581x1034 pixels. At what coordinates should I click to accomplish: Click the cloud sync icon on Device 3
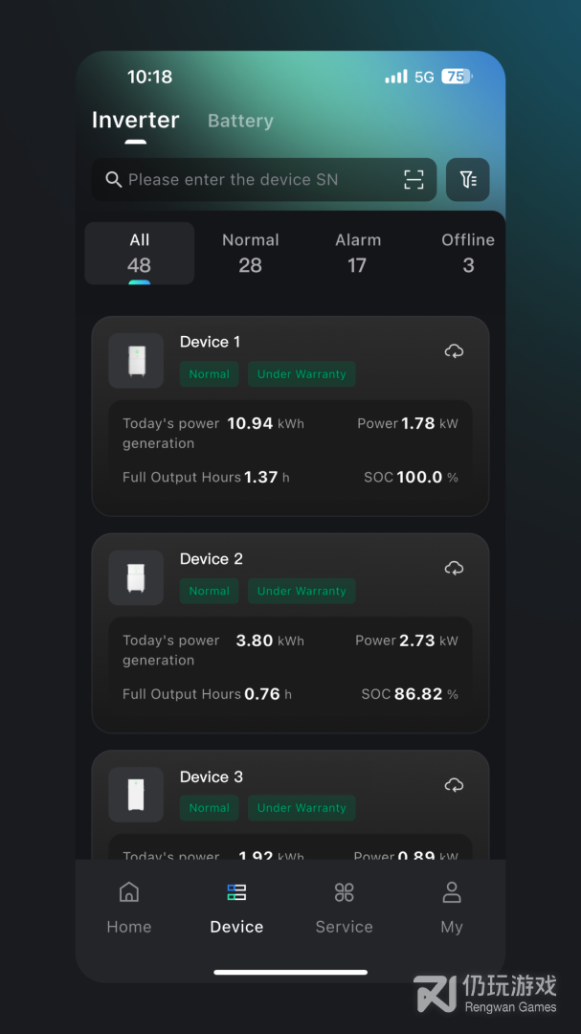click(x=454, y=785)
